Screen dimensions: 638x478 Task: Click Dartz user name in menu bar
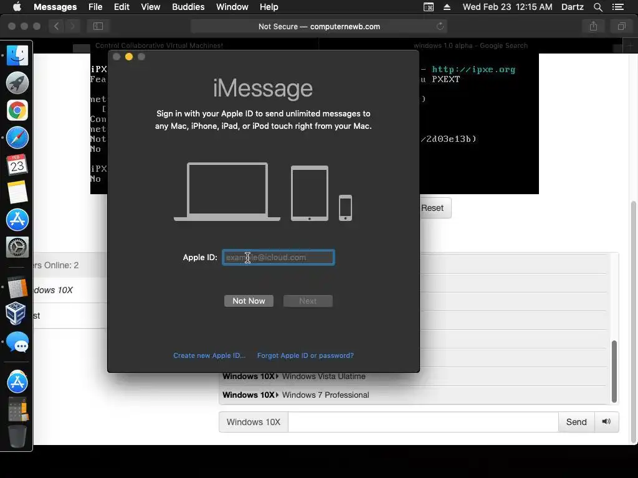572,7
